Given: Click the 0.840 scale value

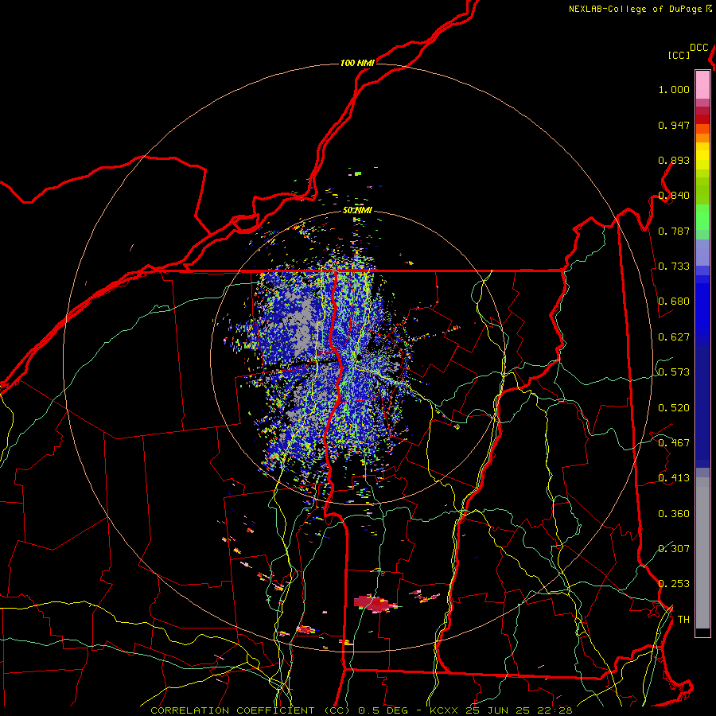Looking at the screenshot, I should click(674, 196).
